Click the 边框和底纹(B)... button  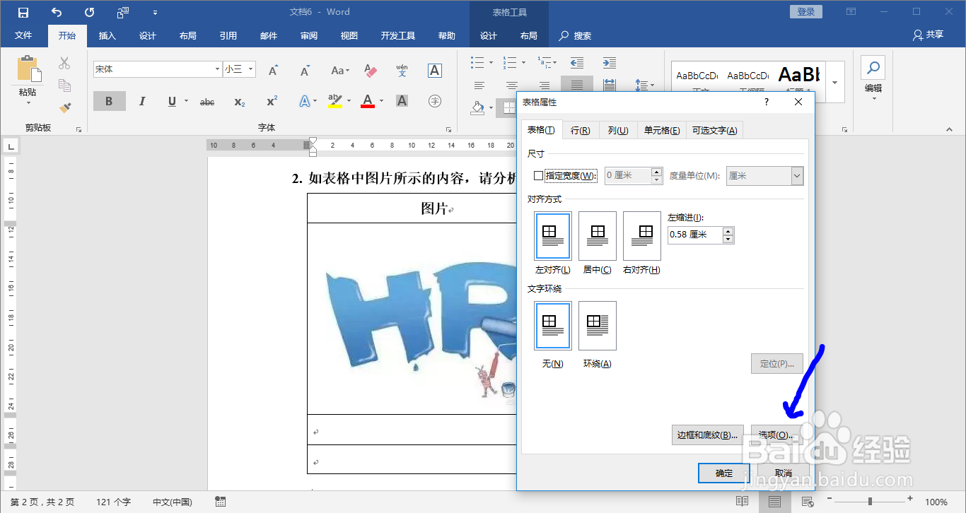tap(707, 435)
